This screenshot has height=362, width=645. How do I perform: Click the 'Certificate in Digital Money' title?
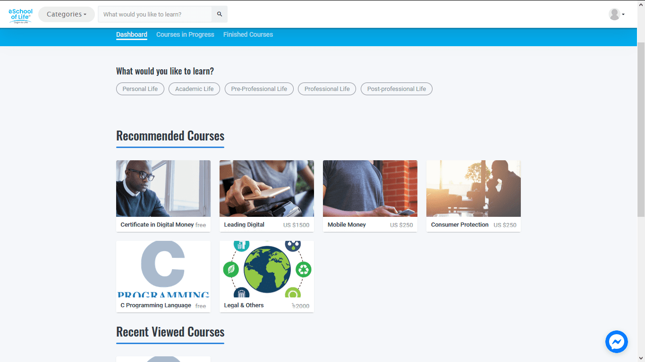pos(157,225)
